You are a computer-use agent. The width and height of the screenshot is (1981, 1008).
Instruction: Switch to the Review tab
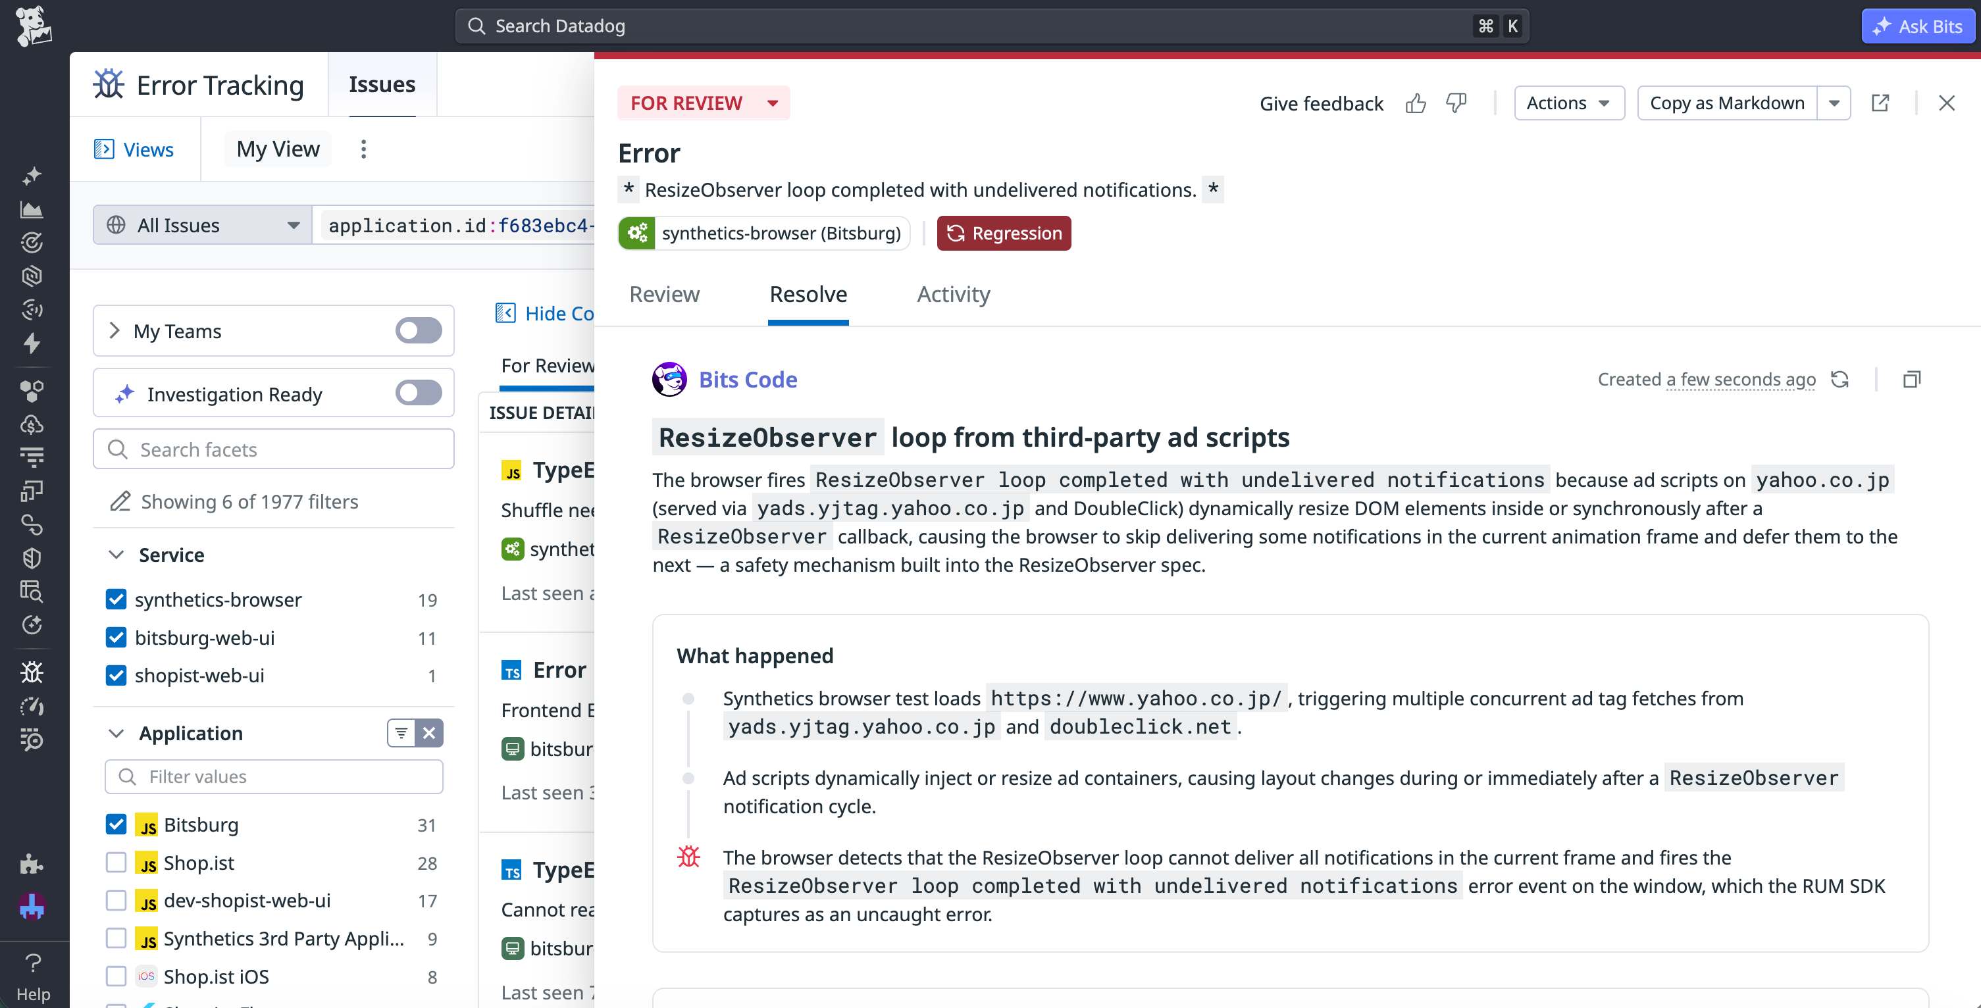pyautogui.click(x=665, y=295)
